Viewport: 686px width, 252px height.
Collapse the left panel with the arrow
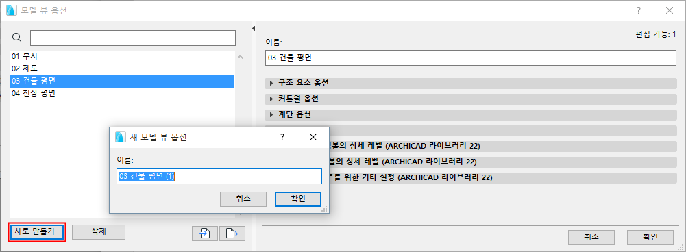[254, 29]
